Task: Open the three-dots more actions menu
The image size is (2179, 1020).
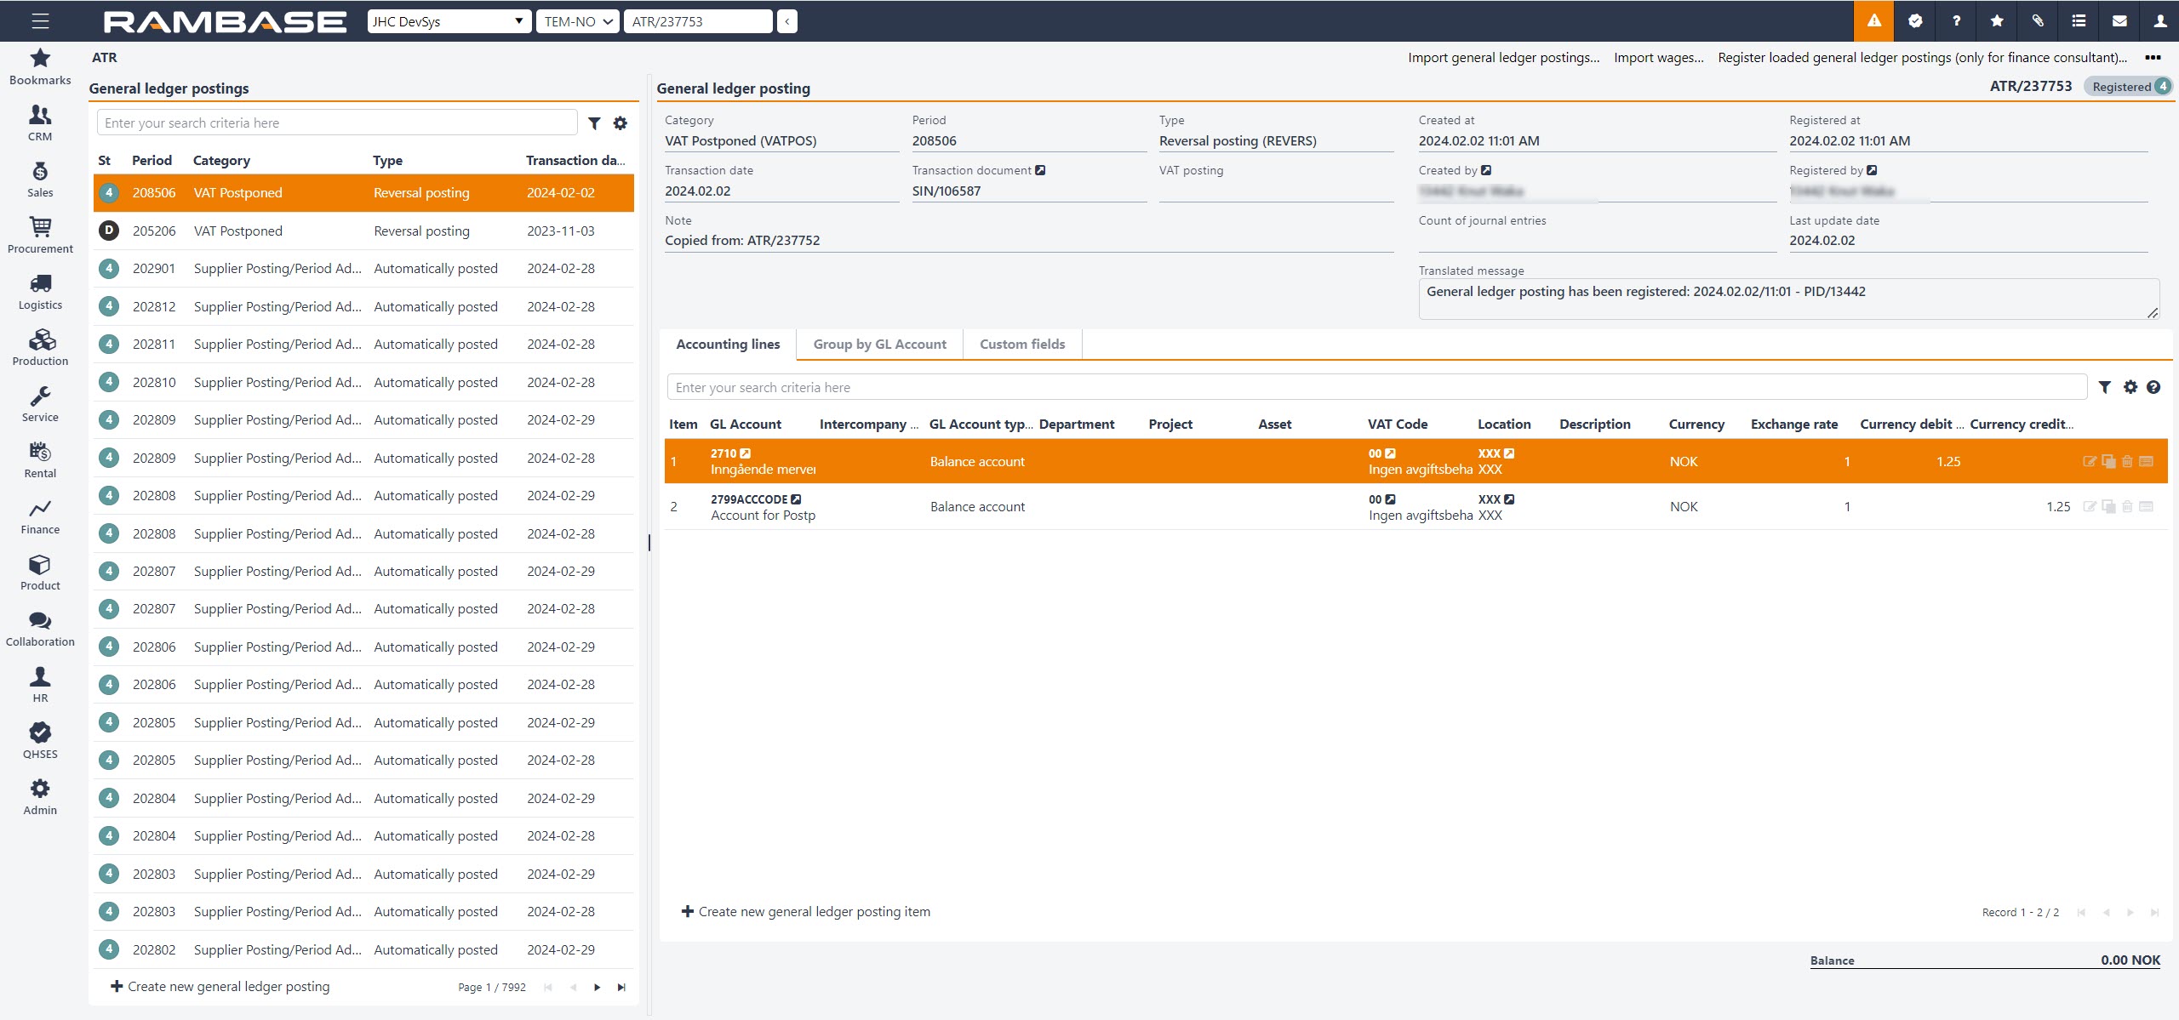Action: pos(2153,58)
